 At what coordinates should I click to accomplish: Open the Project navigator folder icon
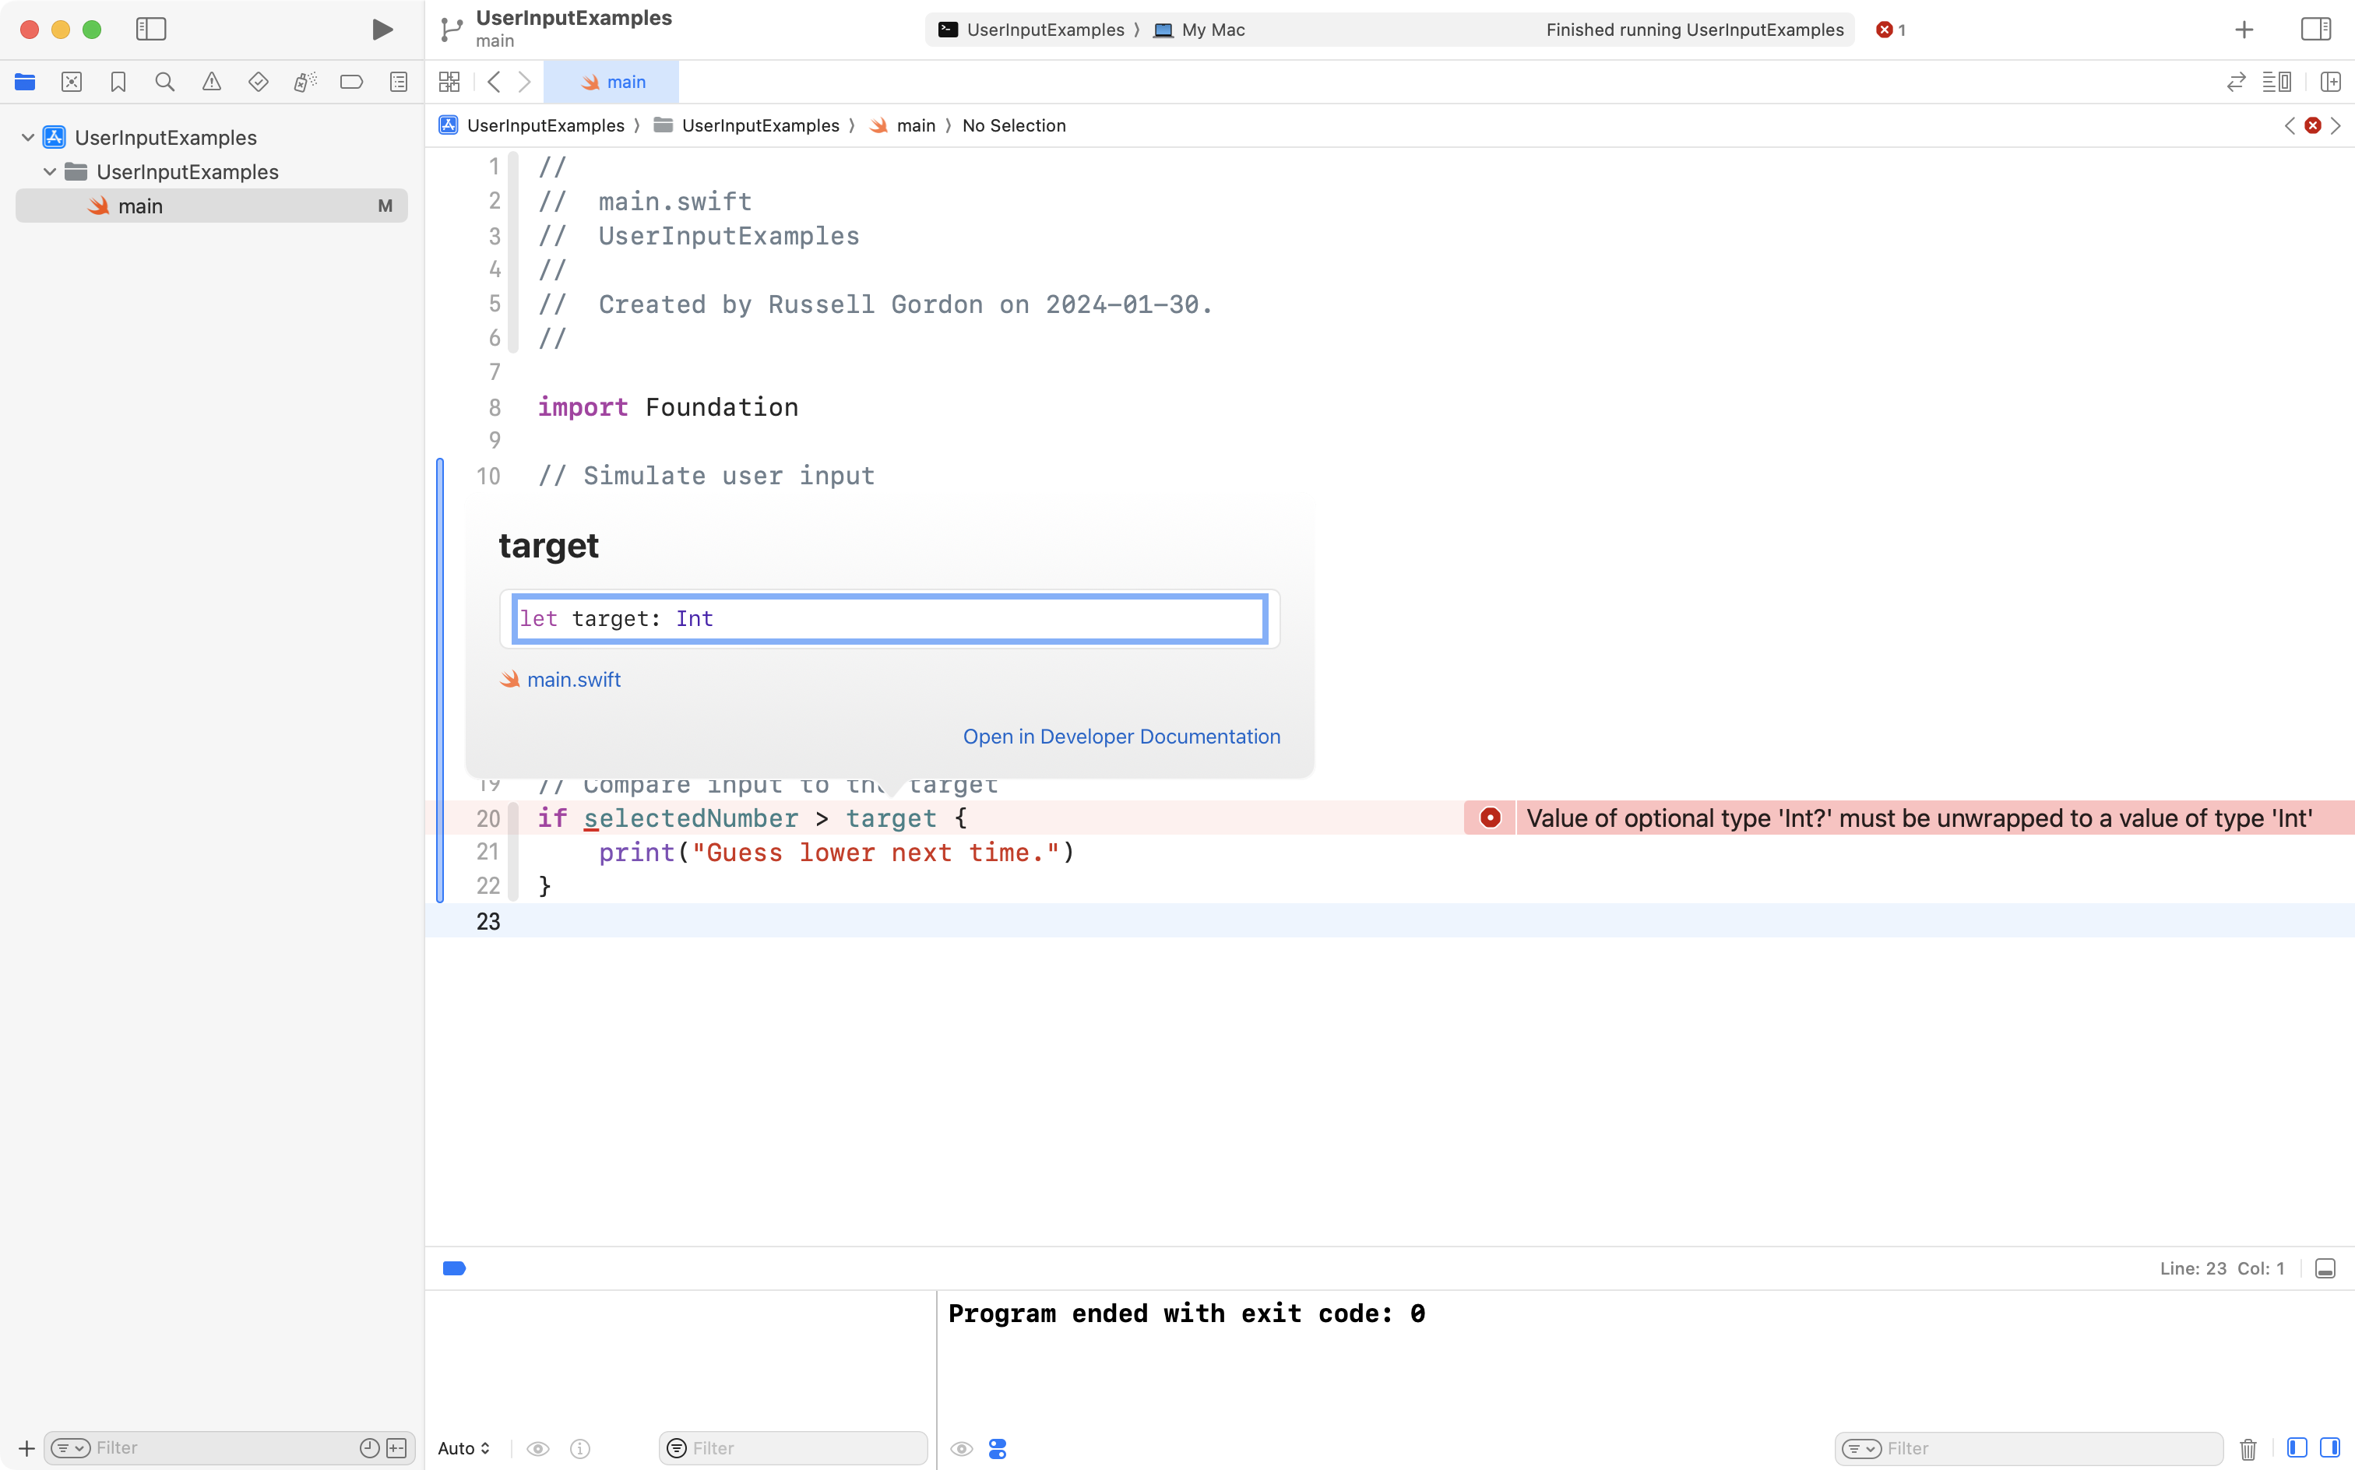25,82
